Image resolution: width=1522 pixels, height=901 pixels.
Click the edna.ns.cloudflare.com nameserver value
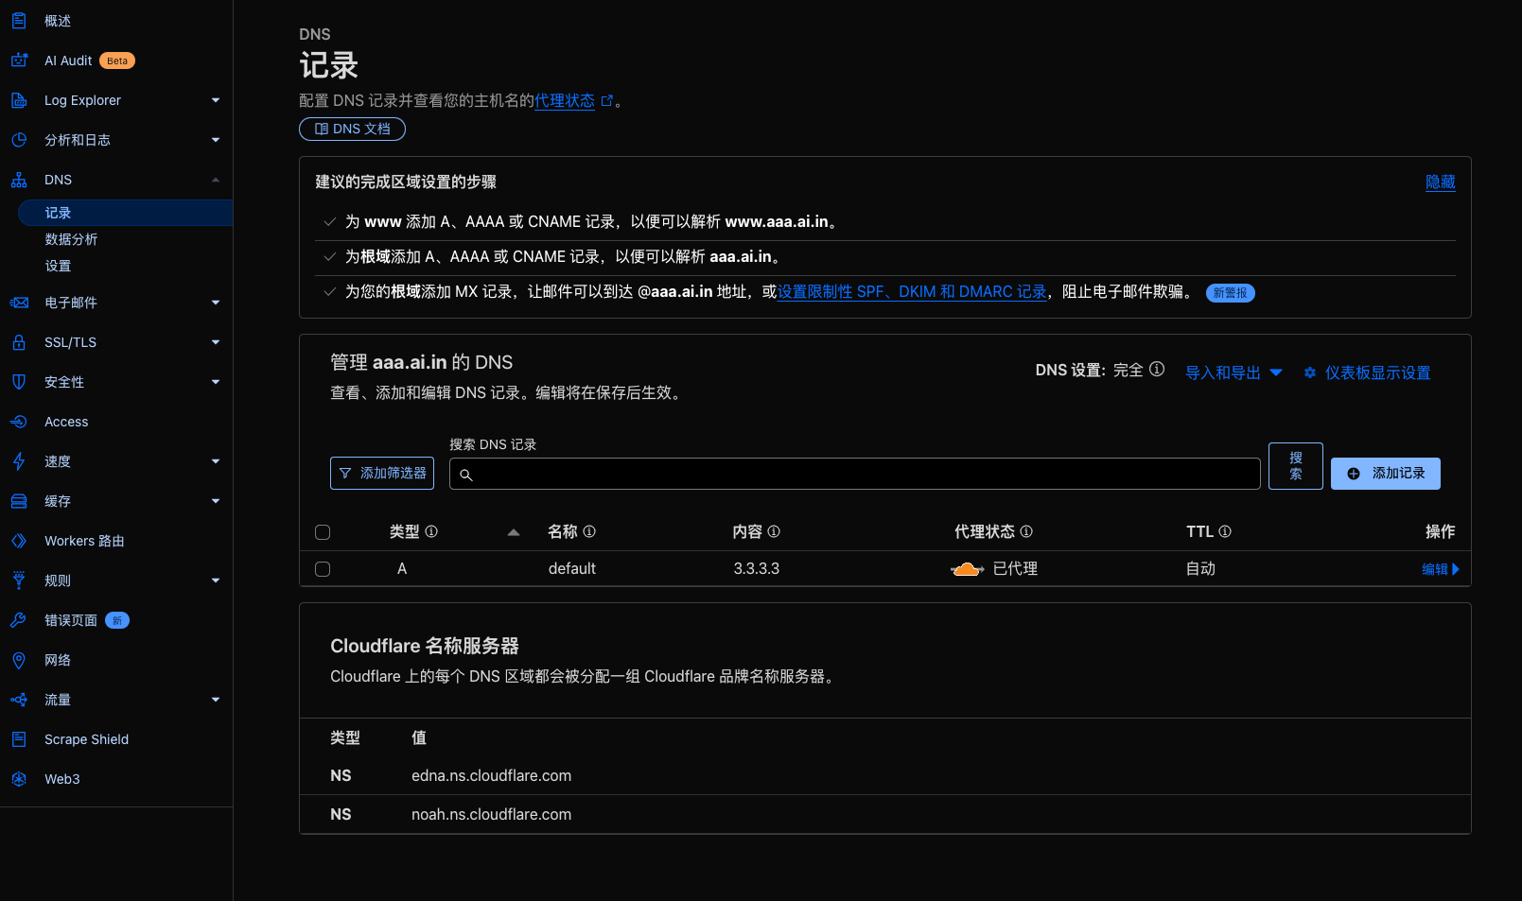[491, 776]
